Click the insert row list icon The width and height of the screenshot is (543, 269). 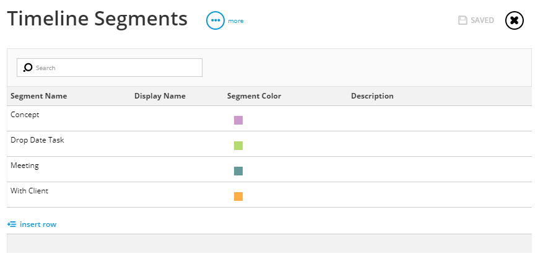[x=11, y=224]
